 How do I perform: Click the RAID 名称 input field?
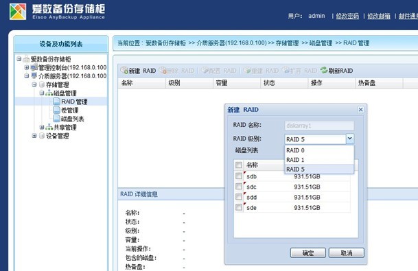[319, 126]
